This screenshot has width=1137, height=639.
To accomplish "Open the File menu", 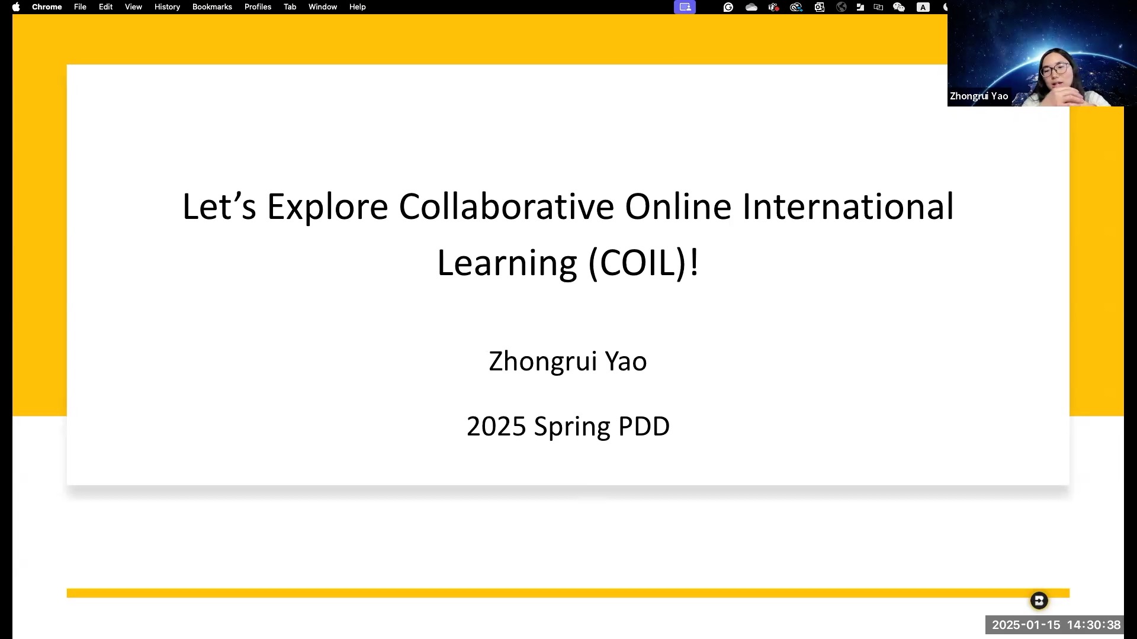I will click(x=80, y=7).
